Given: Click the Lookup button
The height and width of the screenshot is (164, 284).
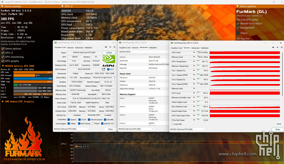Looking at the screenshot, I should pos(109,52).
